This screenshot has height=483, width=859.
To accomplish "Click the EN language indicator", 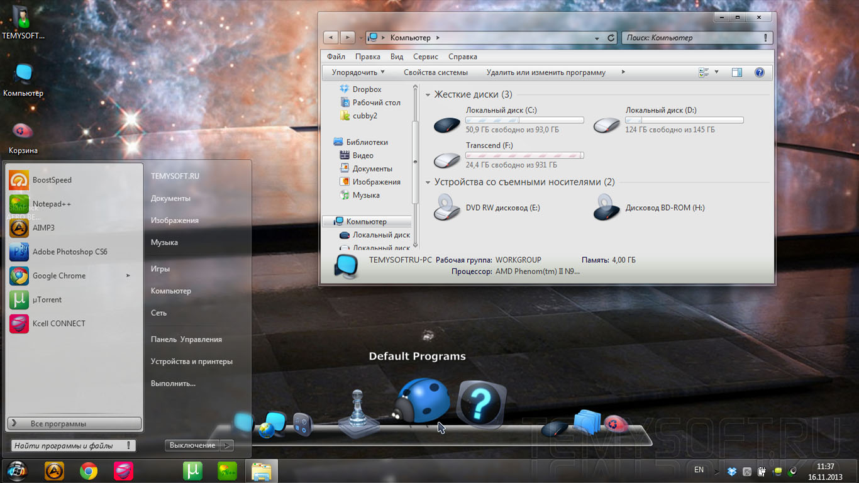I will [x=699, y=469].
